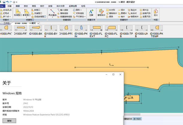
Task: Select the 记号点 tool
Action: (5, 13)
